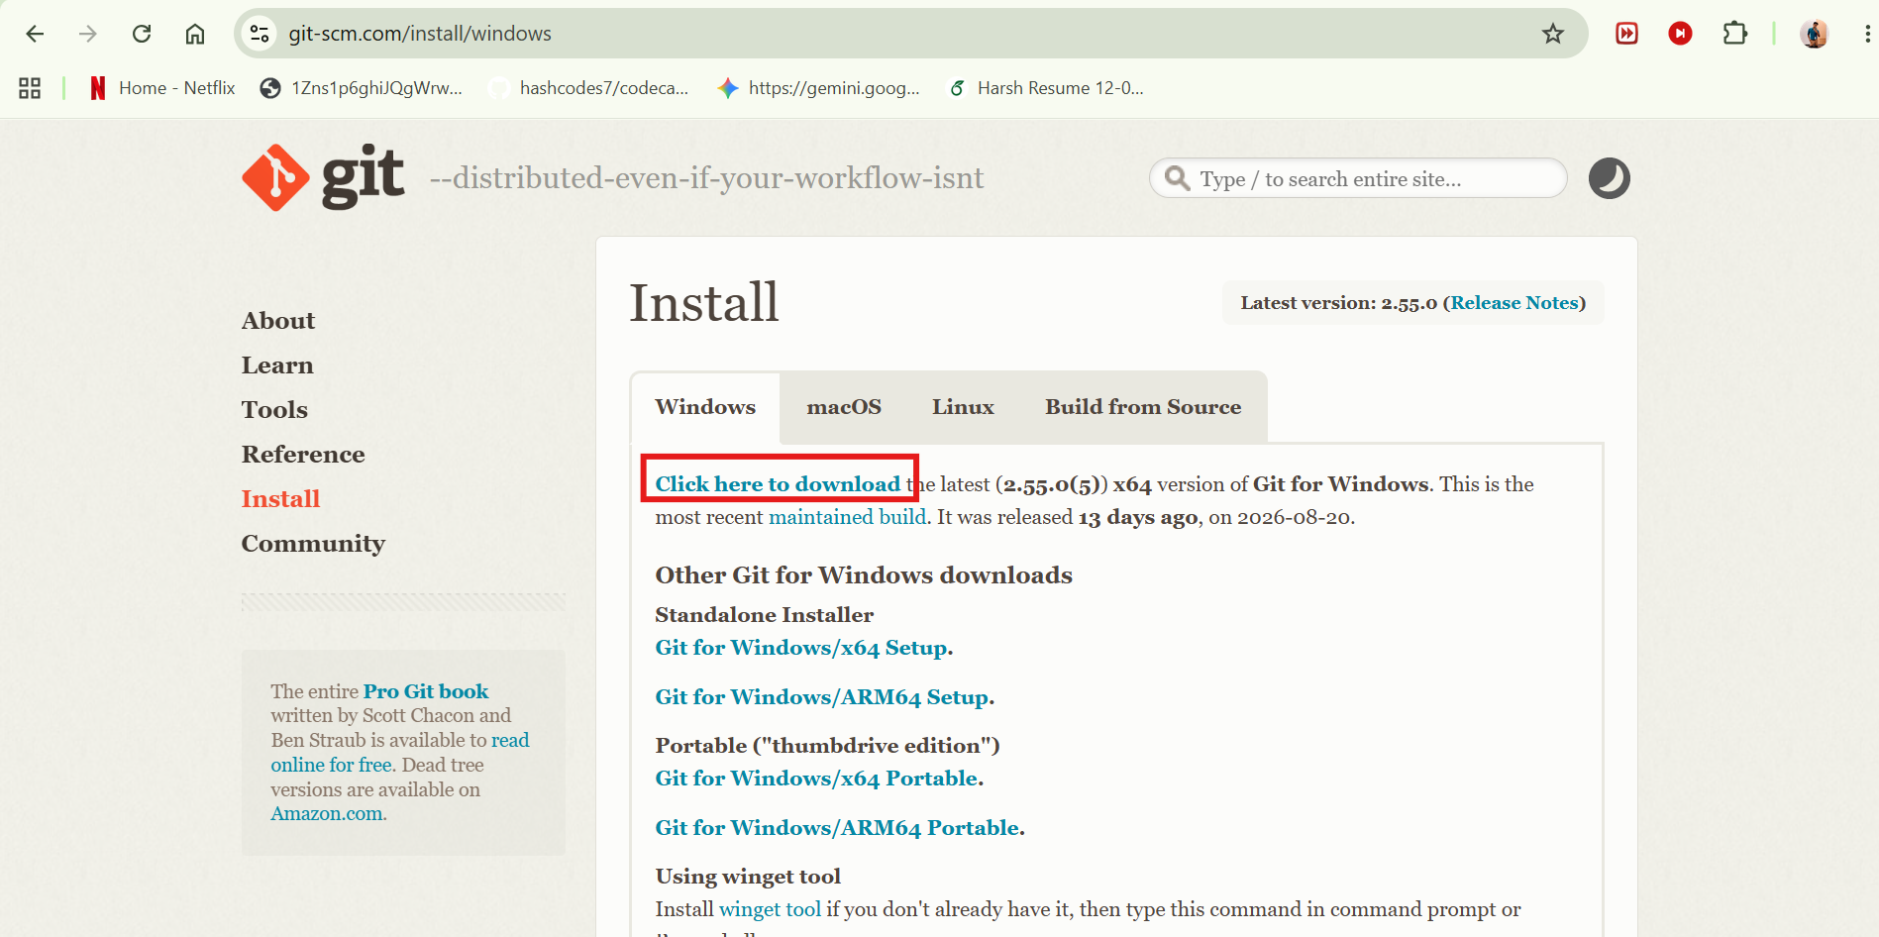Open the Chrome three-dot menu
Screen dimensions: 1879x937
[1867, 34]
